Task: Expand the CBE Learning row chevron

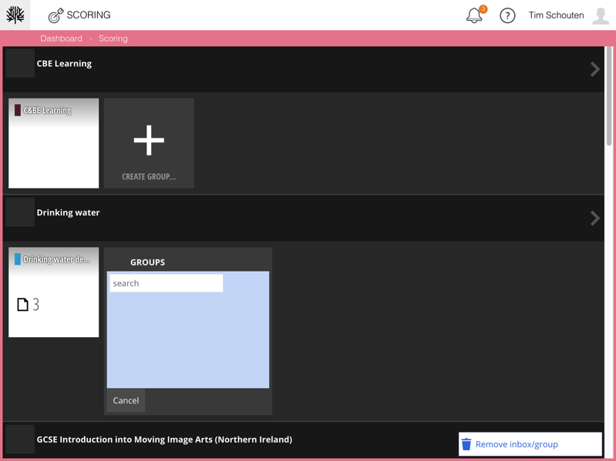Action: coord(594,69)
